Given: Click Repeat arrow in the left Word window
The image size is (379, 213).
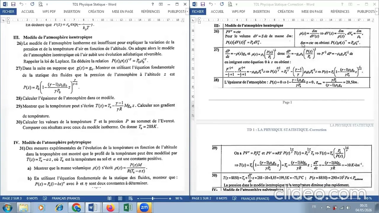Looking at the screenshot, I should 32,4.
